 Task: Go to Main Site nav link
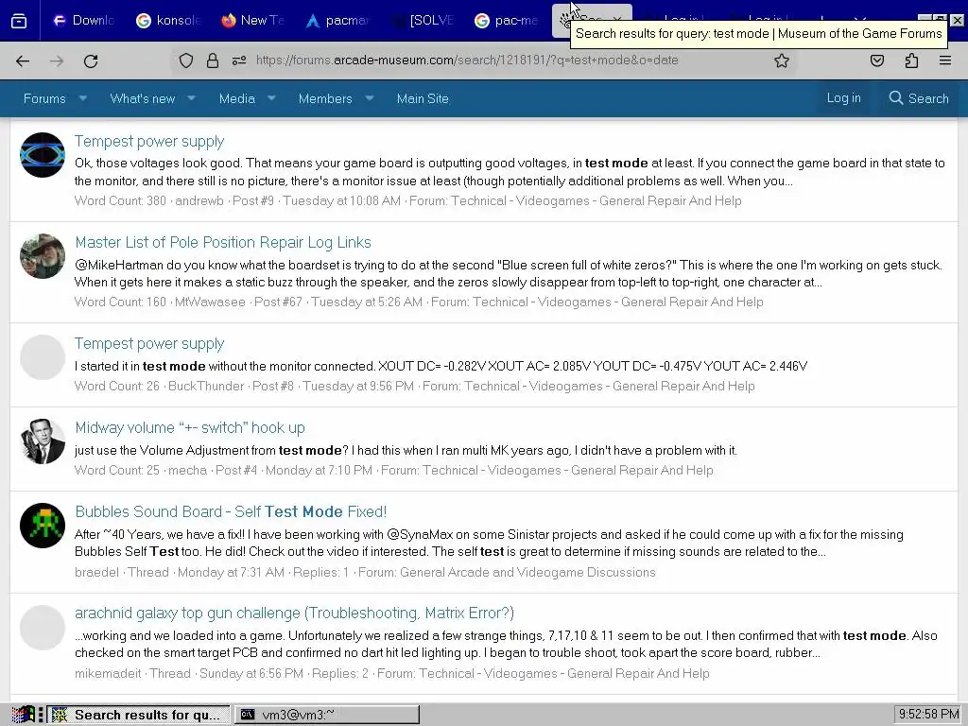click(x=423, y=98)
